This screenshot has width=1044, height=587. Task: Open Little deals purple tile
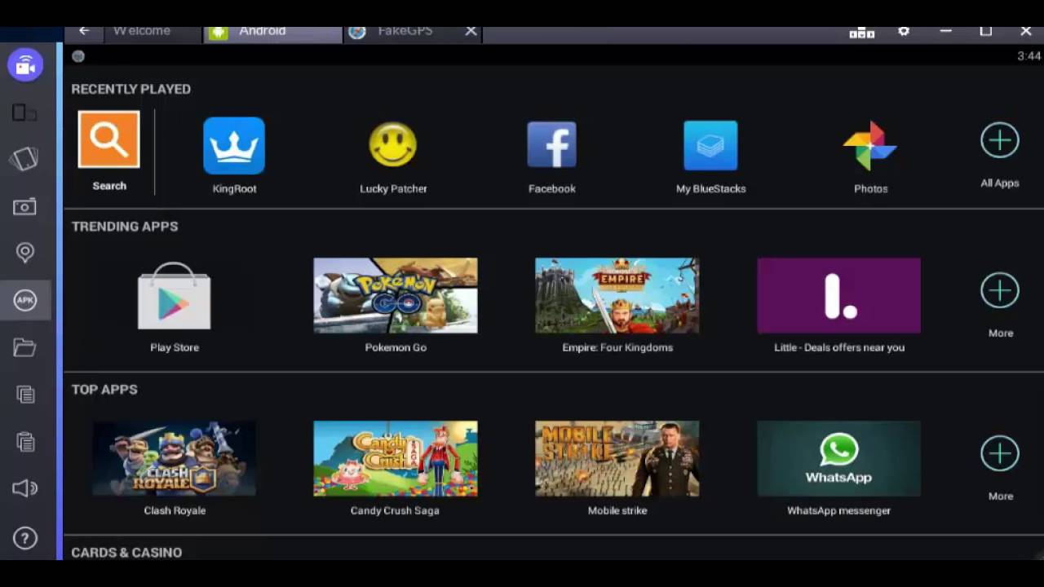tap(838, 296)
